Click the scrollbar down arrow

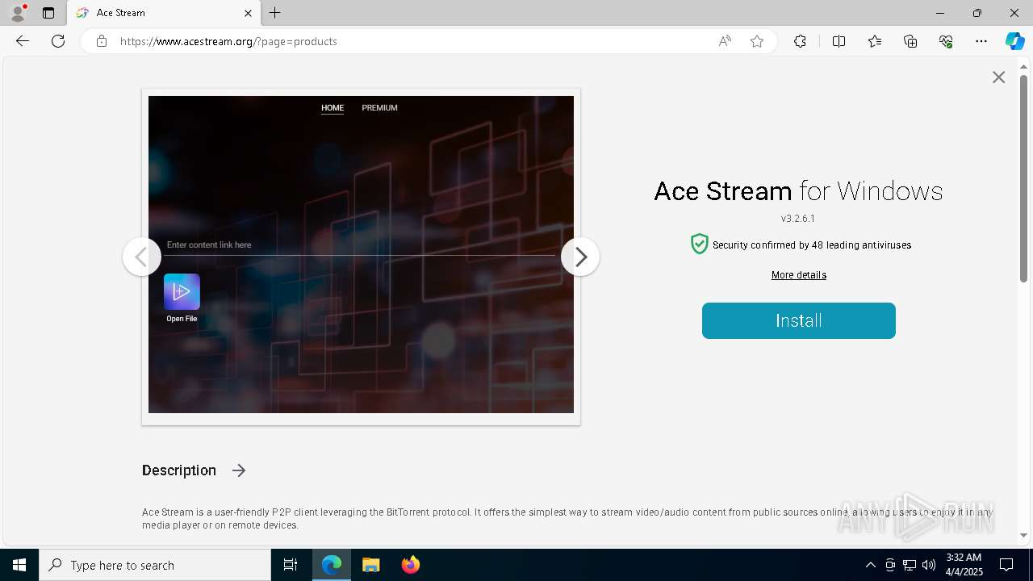tap(1024, 535)
